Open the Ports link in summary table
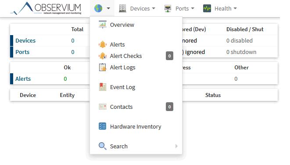The height and width of the screenshot is (165, 290). point(22,52)
